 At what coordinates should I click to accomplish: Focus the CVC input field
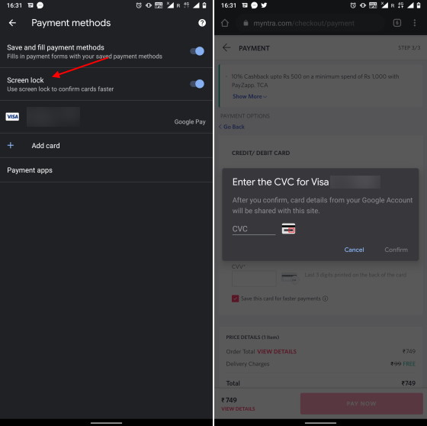(x=254, y=229)
